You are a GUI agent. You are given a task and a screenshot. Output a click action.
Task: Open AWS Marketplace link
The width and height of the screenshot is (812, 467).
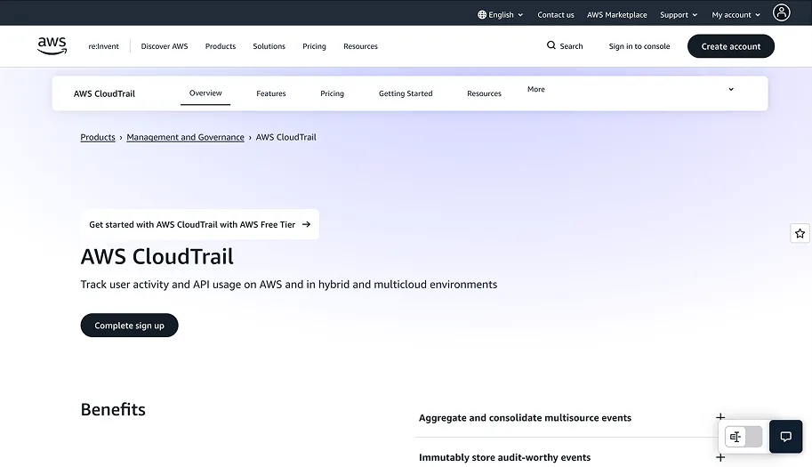616,14
